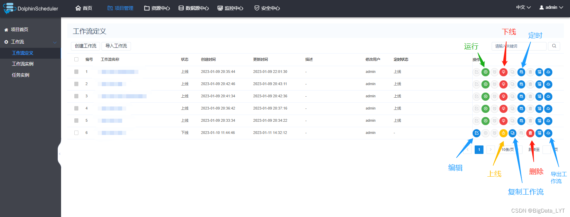Click update time 2023-01-11 14:32:12
This screenshot has height=217, width=570.
[270, 133]
